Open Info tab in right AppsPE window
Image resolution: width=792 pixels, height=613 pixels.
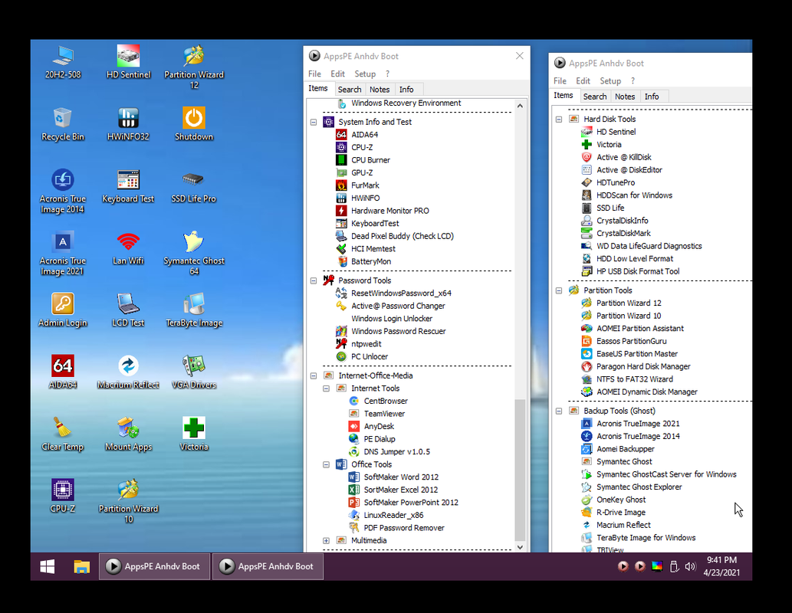(x=652, y=97)
